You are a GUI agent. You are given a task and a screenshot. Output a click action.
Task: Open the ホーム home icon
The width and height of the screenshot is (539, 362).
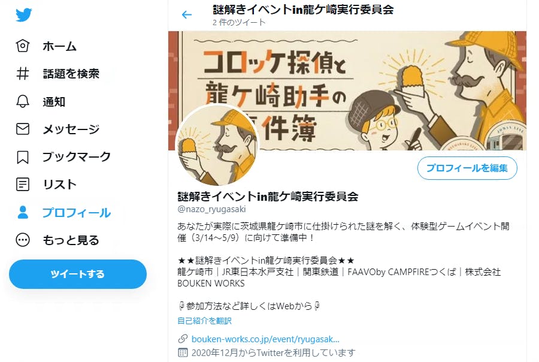click(23, 46)
